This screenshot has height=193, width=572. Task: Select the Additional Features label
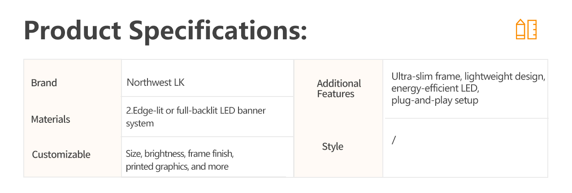click(x=339, y=88)
